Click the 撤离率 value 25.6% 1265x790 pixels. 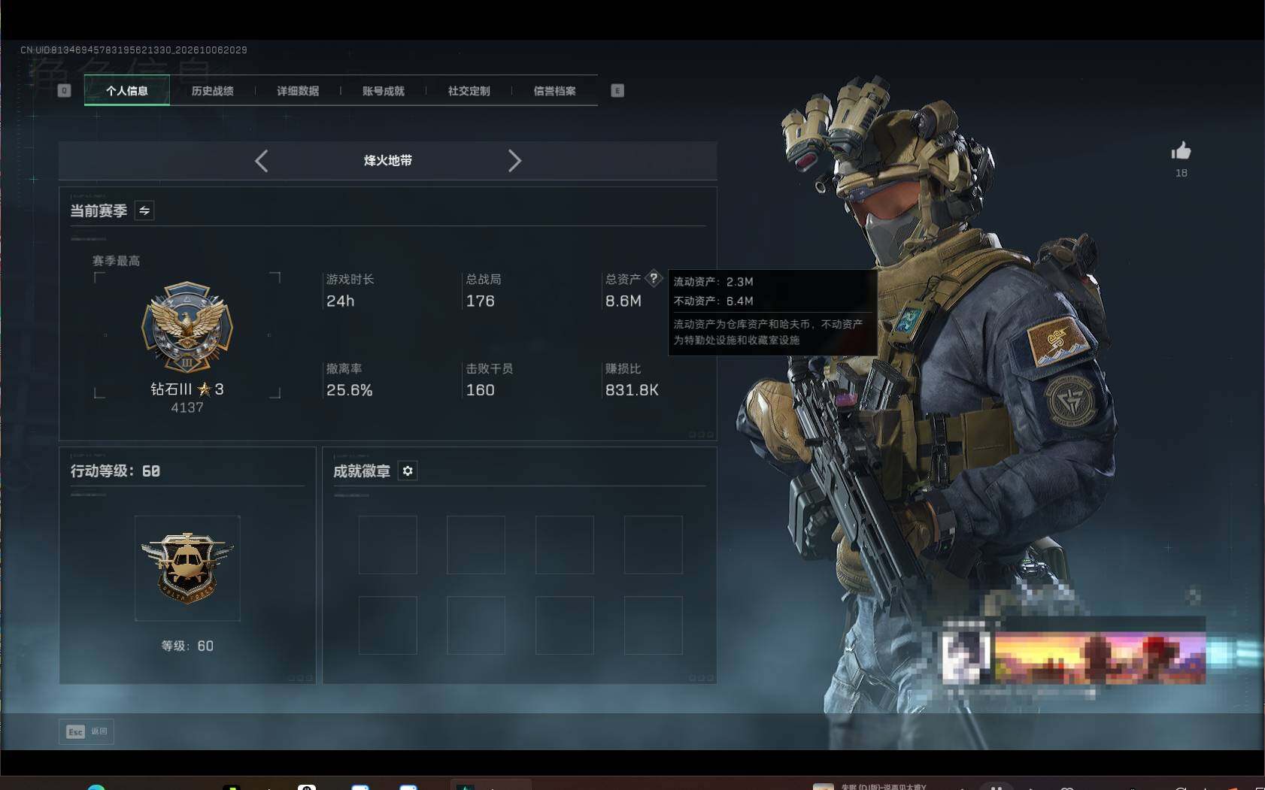[x=349, y=390]
